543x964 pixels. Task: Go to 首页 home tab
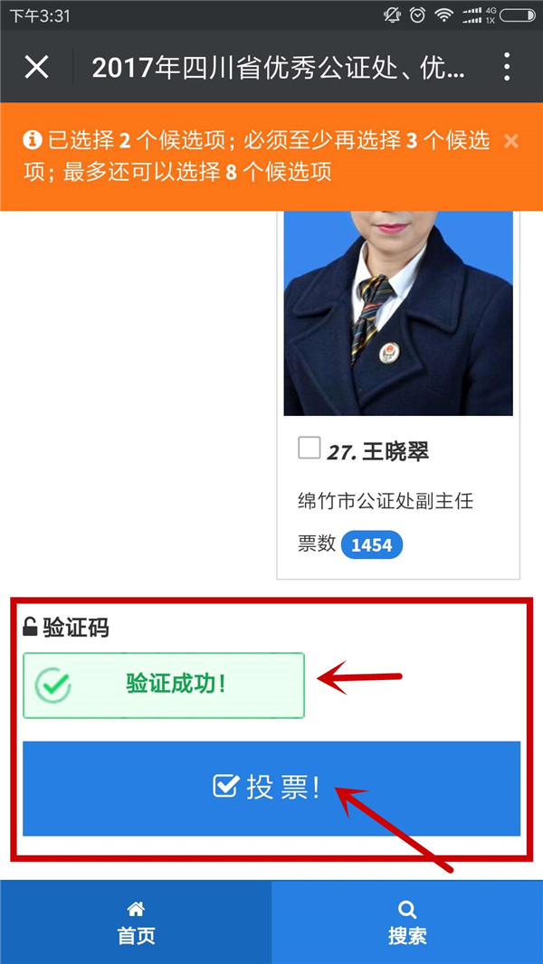click(x=136, y=922)
